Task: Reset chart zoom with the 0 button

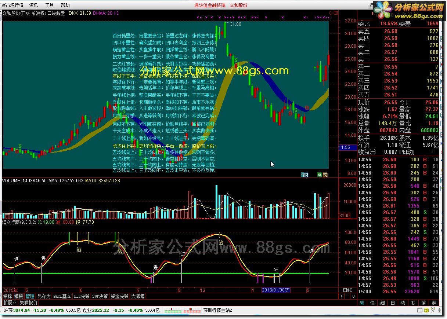Action: 353,296
